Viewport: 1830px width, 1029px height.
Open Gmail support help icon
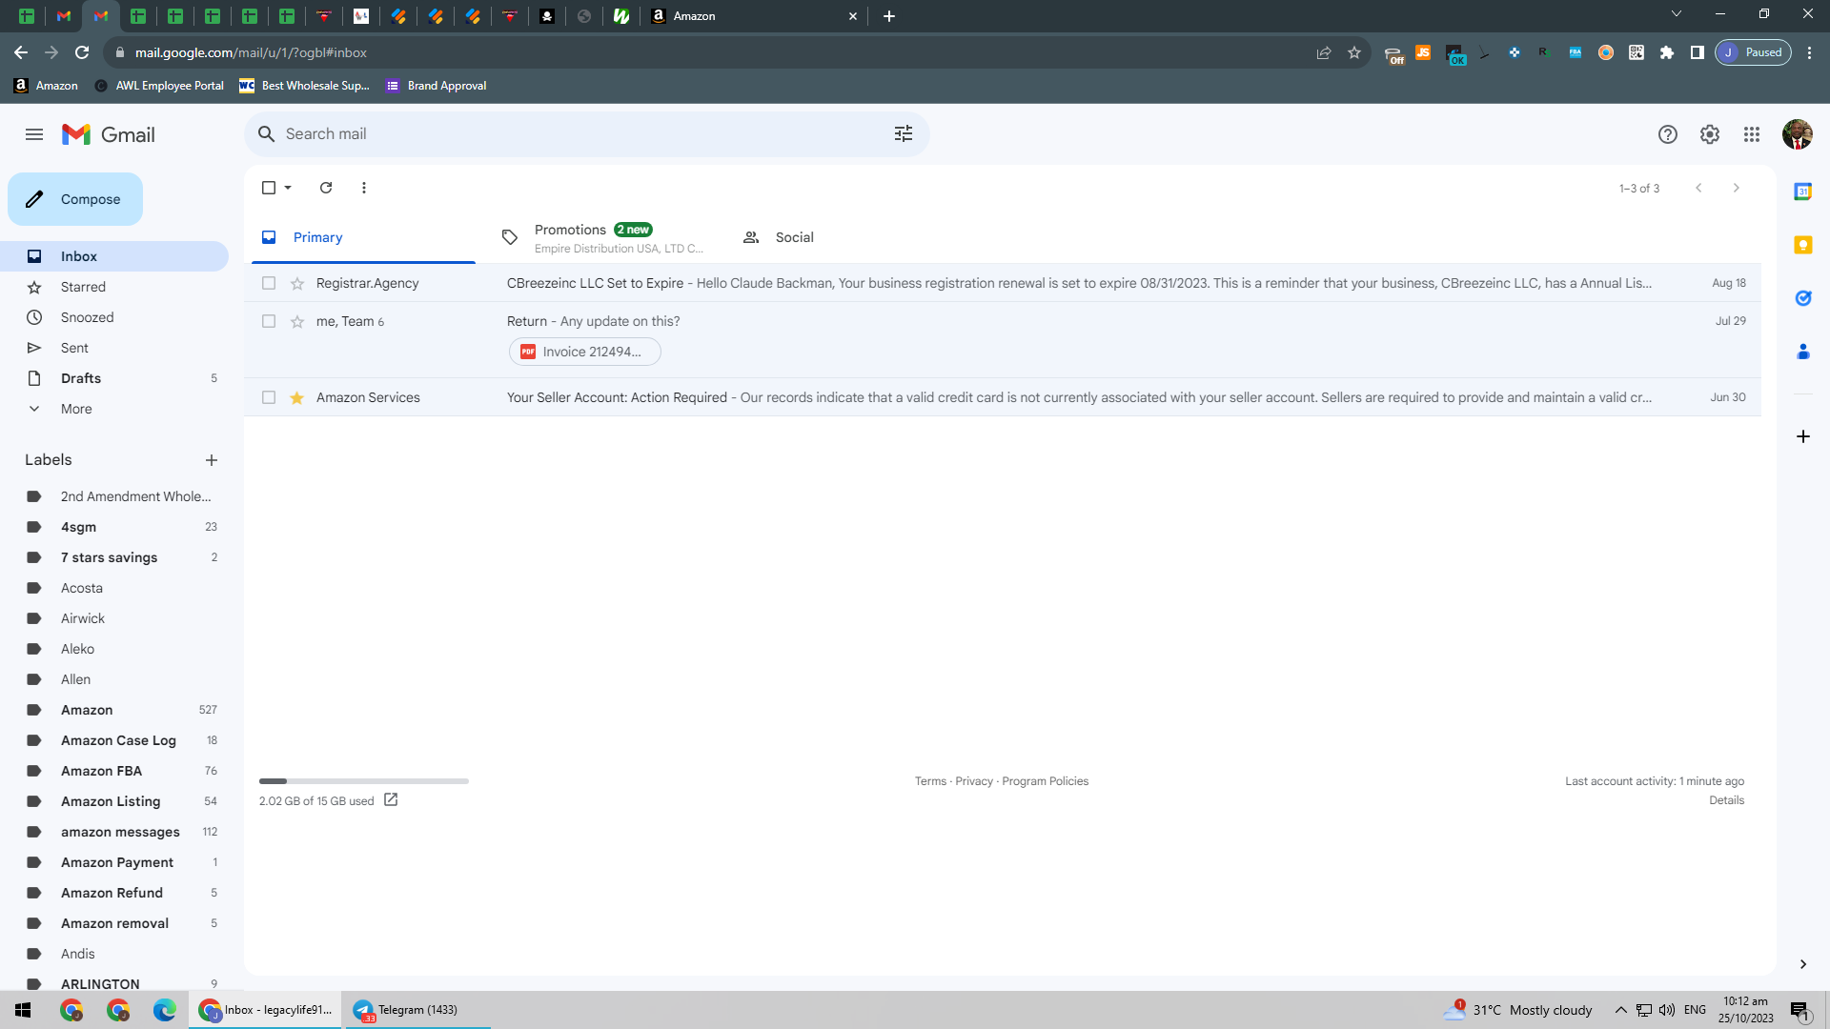click(1668, 134)
